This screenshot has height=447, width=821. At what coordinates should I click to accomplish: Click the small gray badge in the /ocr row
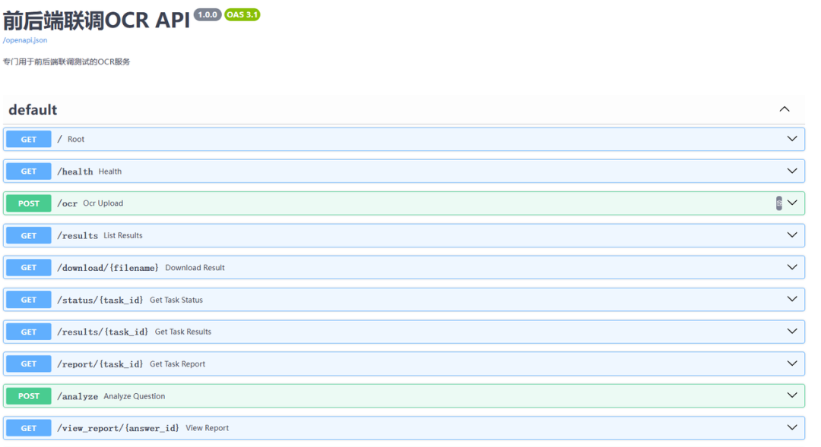point(778,203)
